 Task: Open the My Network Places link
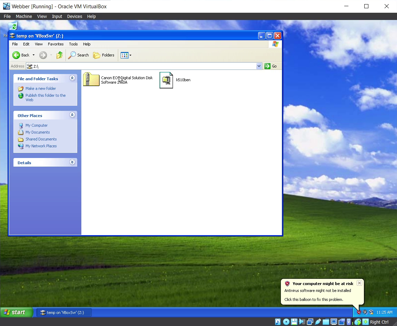pos(41,146)
